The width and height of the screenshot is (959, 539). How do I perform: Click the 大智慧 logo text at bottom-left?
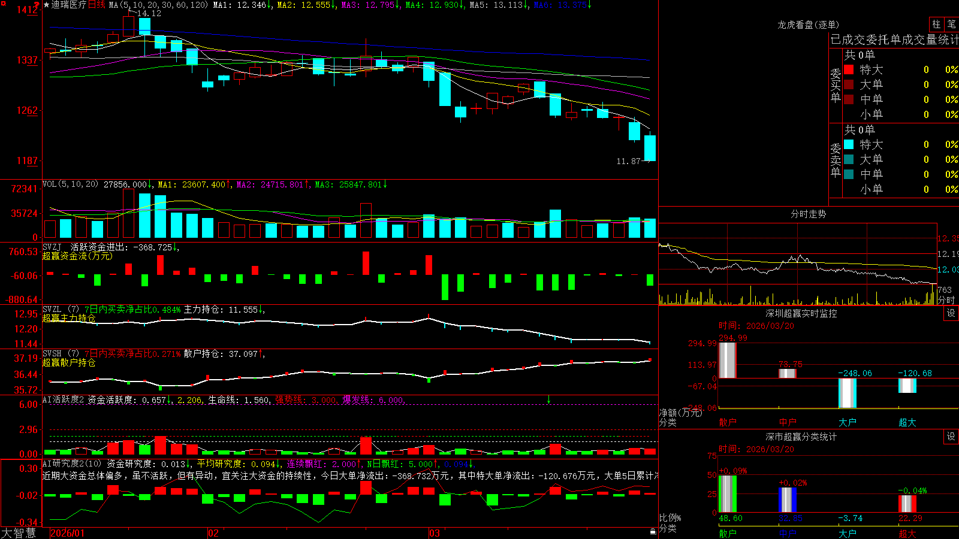pos(19,532)
